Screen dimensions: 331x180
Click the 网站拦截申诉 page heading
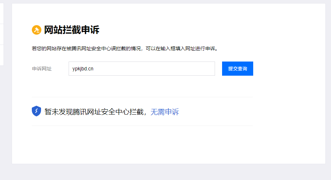(71, 30)
